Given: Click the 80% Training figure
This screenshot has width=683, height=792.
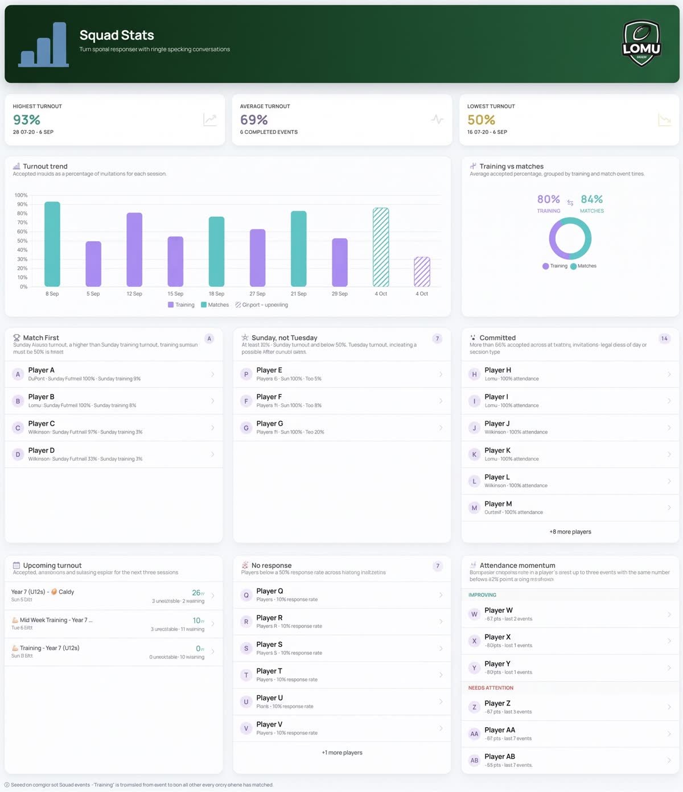Looking at the screenshot, I should click(549, 199).
